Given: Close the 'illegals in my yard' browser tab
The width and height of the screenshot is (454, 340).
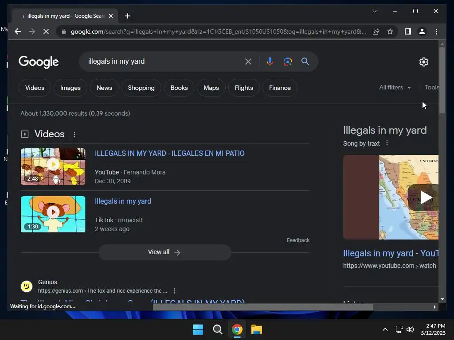Looking at the screenshot, I should point(110,16).
